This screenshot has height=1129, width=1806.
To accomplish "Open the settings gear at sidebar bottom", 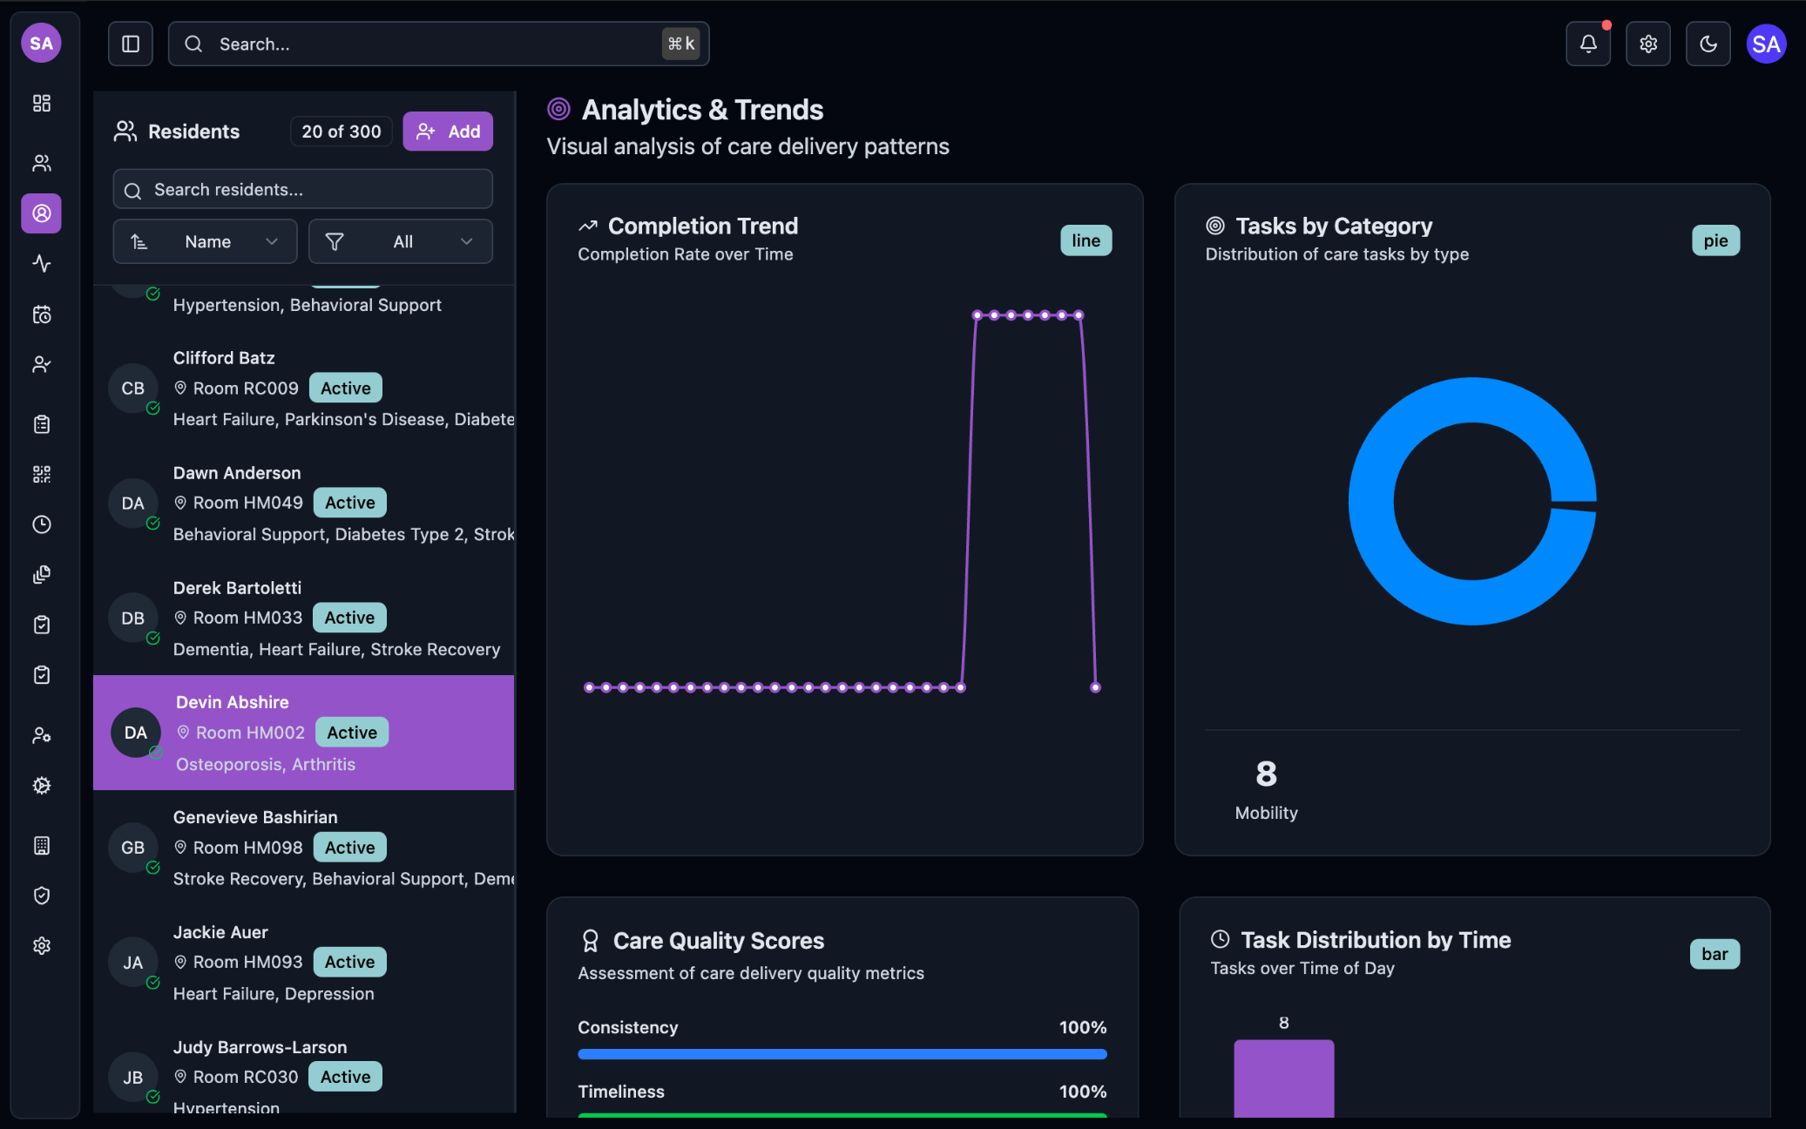I will (41, 946).
